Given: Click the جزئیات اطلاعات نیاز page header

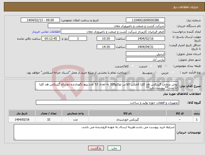Looking at the screenshot, I should click(x=186, y=7).
